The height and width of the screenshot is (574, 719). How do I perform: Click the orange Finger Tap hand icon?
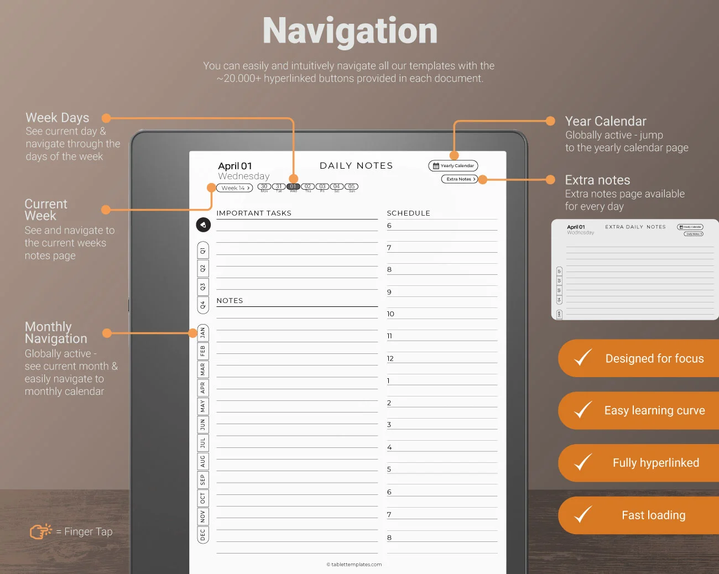[x=40, y=531]
